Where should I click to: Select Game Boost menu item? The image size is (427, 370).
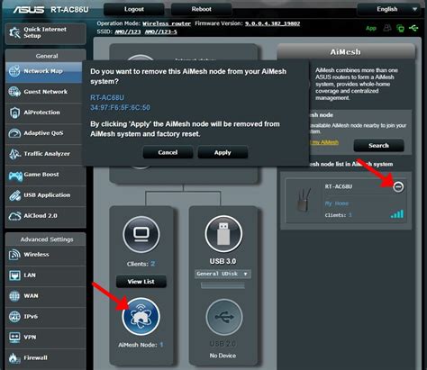coord(46,175)
